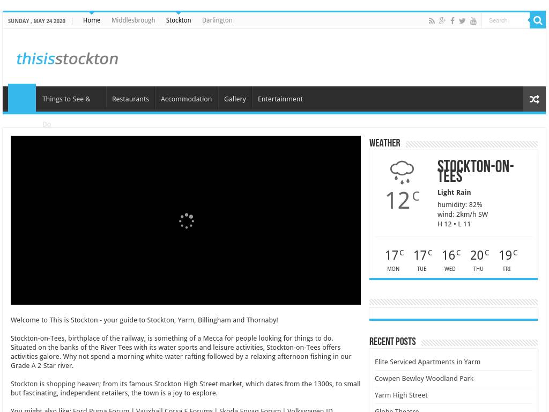The image size is (549, 412).
Task: Focus the Search text field
Action: (x=505, y=20)
